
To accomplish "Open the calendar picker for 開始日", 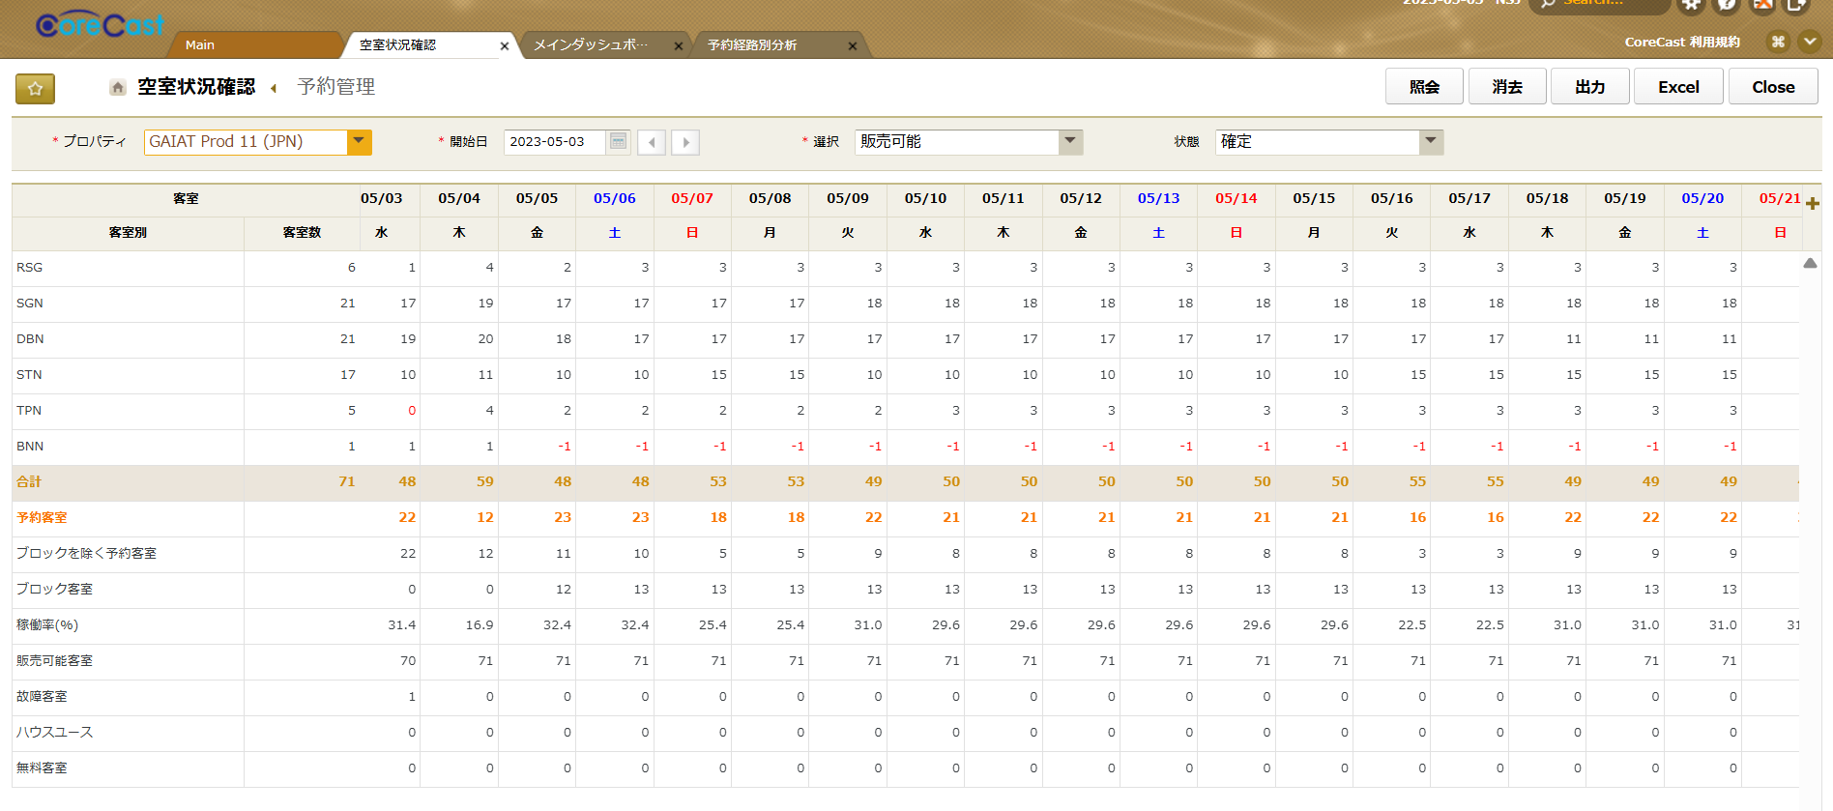I will [618, 142].
